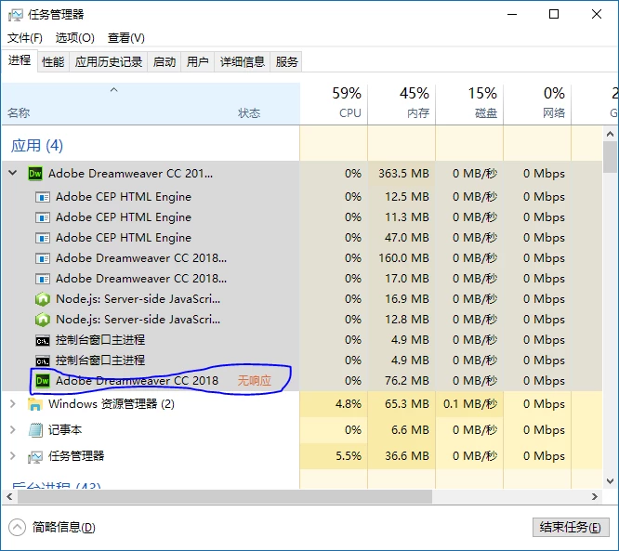This screenshot has height=551, width=619.
Task: Switch to the 服务 tab
Action: click(286, 62)
